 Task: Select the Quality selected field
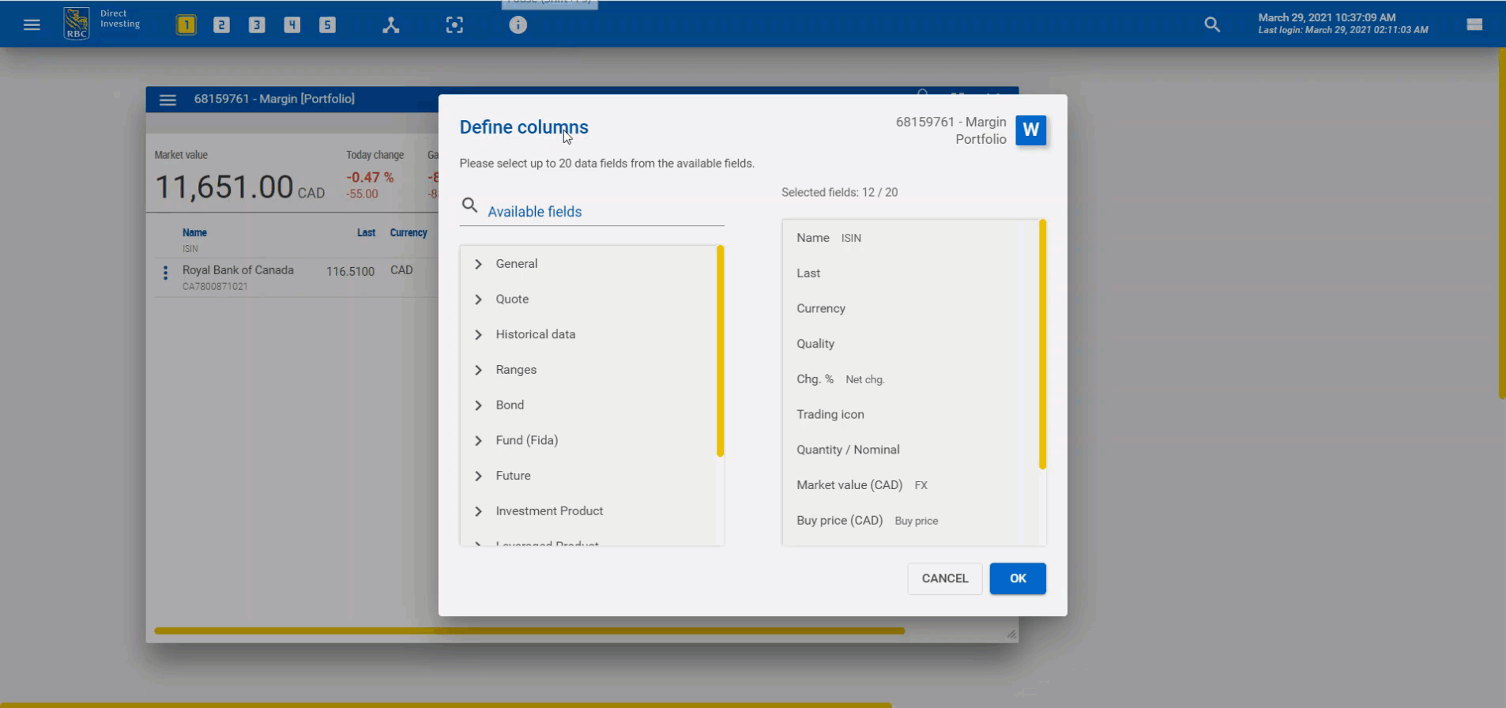(x=910, y=344)
